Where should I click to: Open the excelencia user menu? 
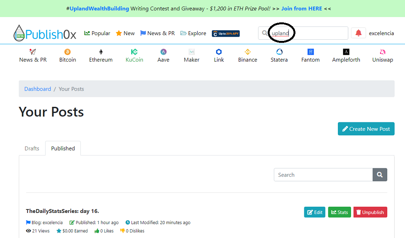coord(381,33)
